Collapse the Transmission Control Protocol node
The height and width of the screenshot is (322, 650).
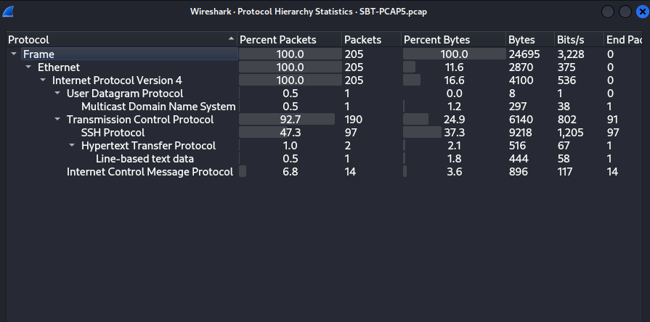coord(57,119)
